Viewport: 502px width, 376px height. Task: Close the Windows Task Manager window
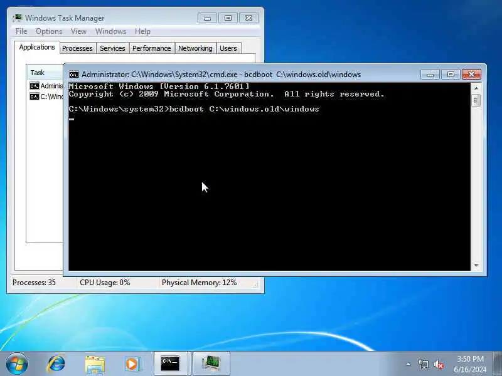click(x=248, y=18)
